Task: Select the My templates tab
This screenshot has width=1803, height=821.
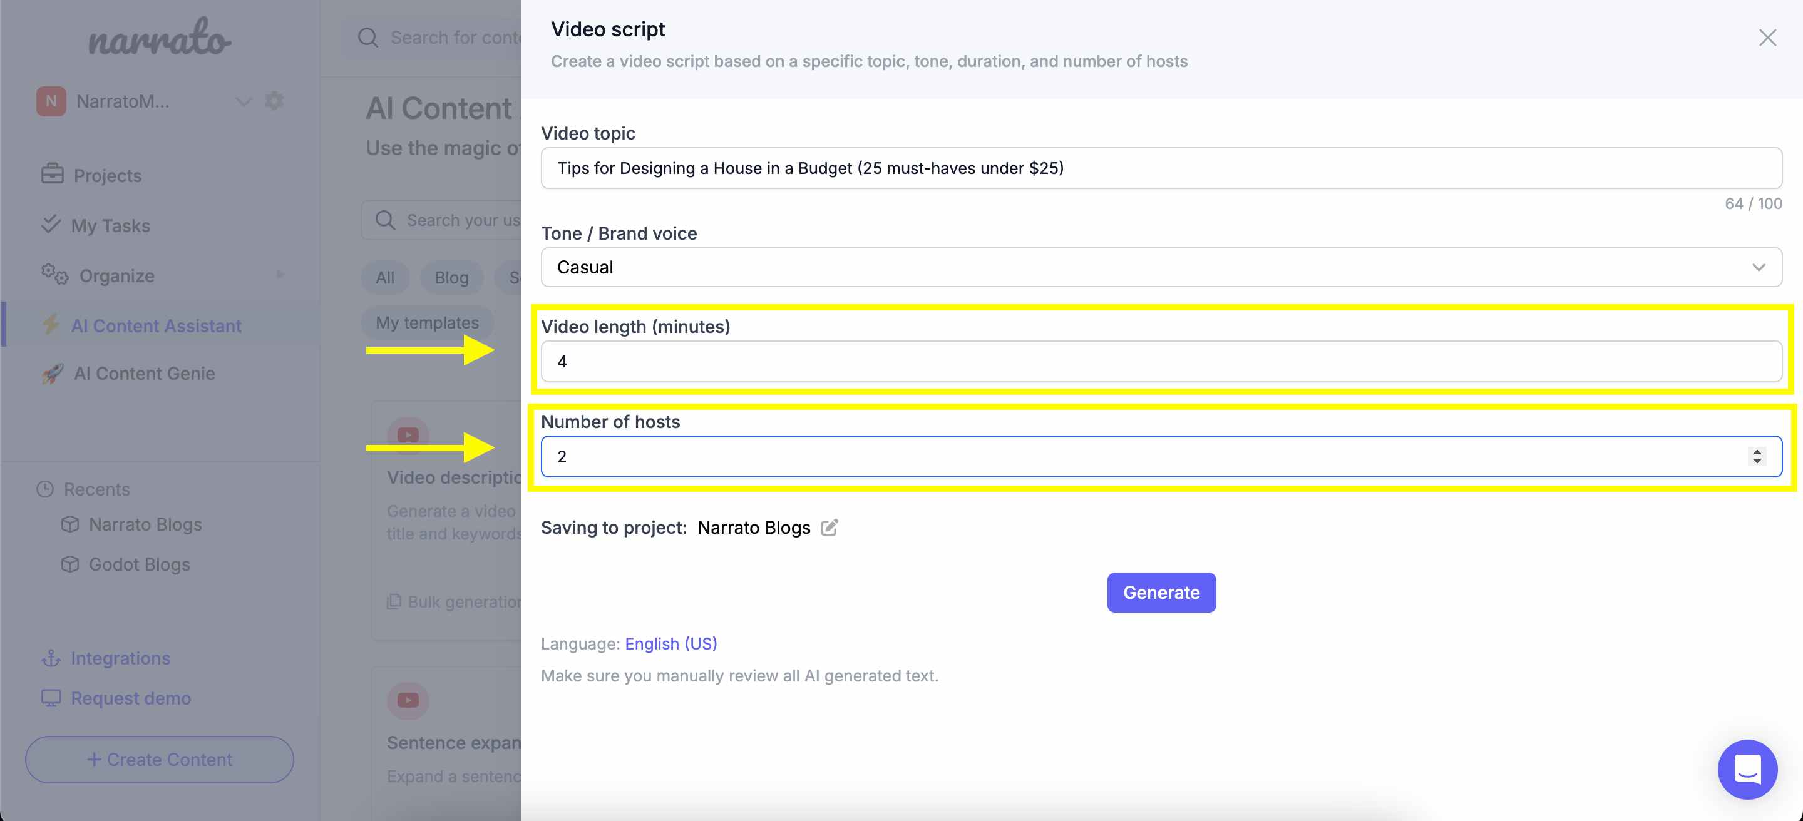Action: 427,322
